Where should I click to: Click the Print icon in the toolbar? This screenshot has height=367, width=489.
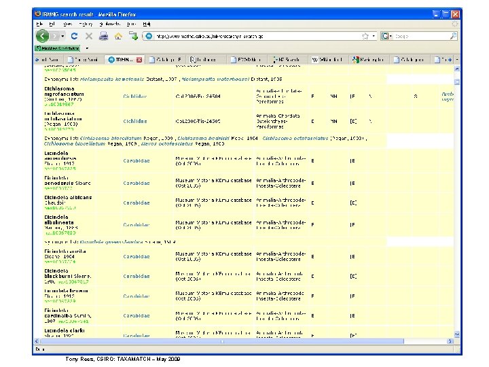pos(103,36)
